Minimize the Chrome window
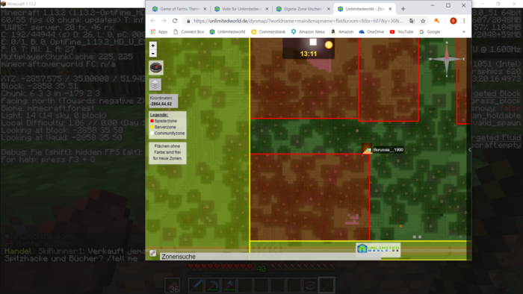 433,6
